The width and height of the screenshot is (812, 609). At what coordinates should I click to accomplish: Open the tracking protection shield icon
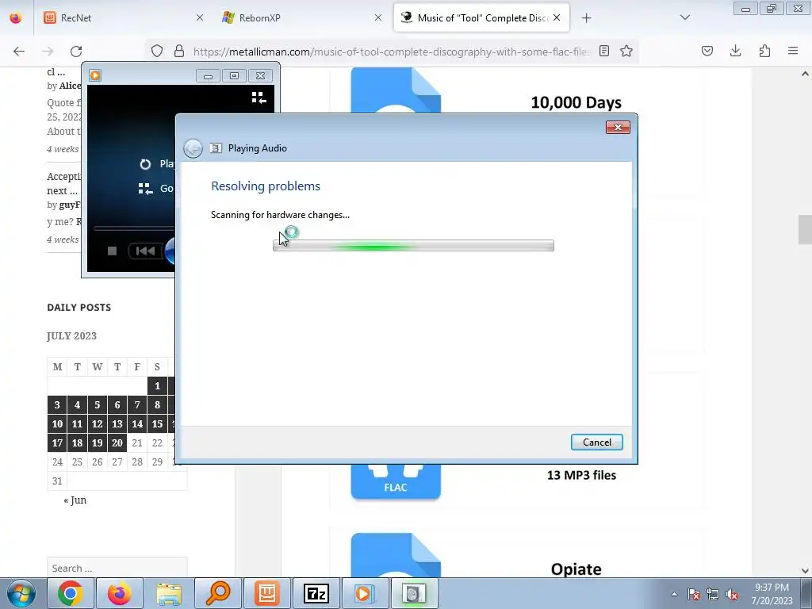(157, 51)
